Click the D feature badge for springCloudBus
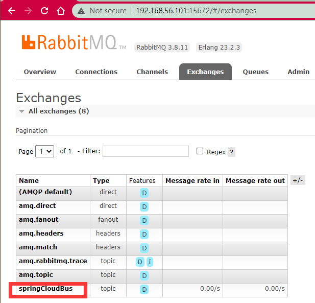 pos(144,289)
